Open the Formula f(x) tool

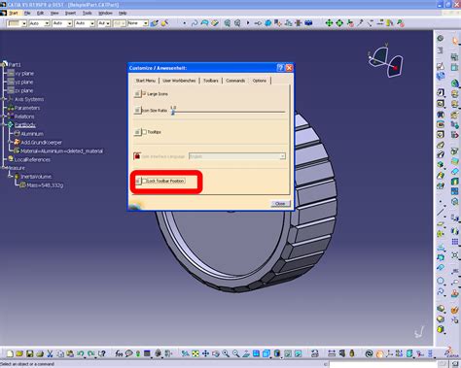point(119,353)
